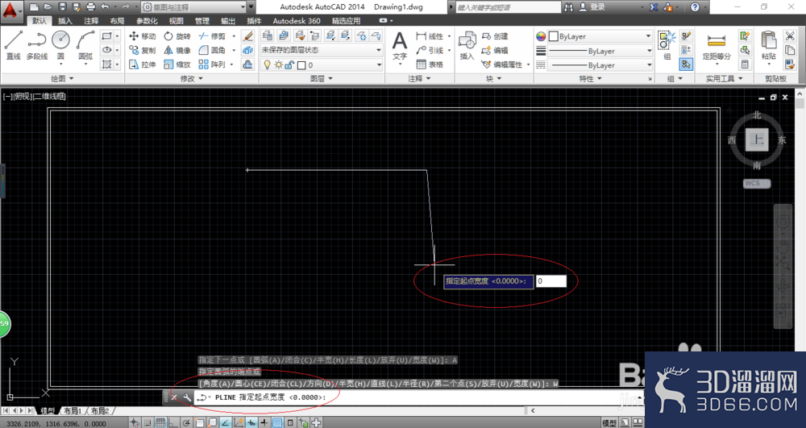Click the object color wheel icon
Image resolution: width=806 pixels, height=428 pixels.
pos(541,36)
